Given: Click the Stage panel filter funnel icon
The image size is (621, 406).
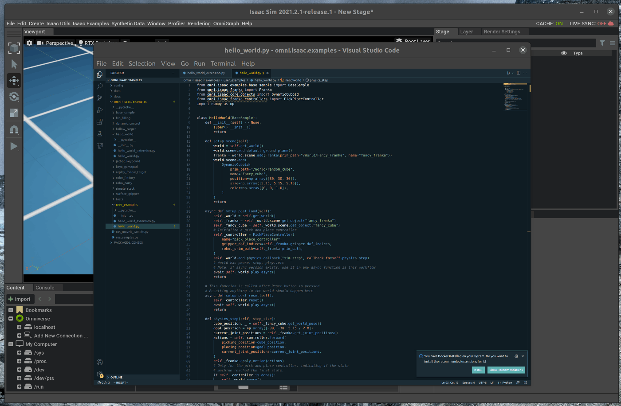Looking at the screenshot, I should 602,43.
